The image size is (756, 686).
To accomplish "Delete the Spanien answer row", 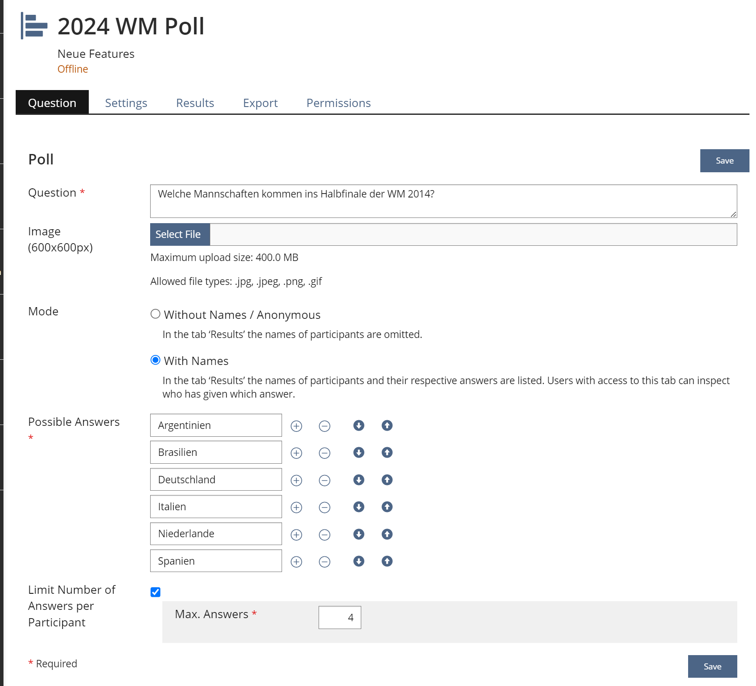I will pos(325,562).
